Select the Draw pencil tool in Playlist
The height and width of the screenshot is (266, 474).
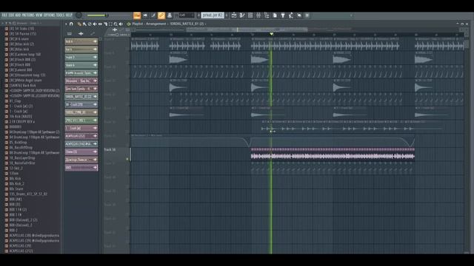[79, 24]
